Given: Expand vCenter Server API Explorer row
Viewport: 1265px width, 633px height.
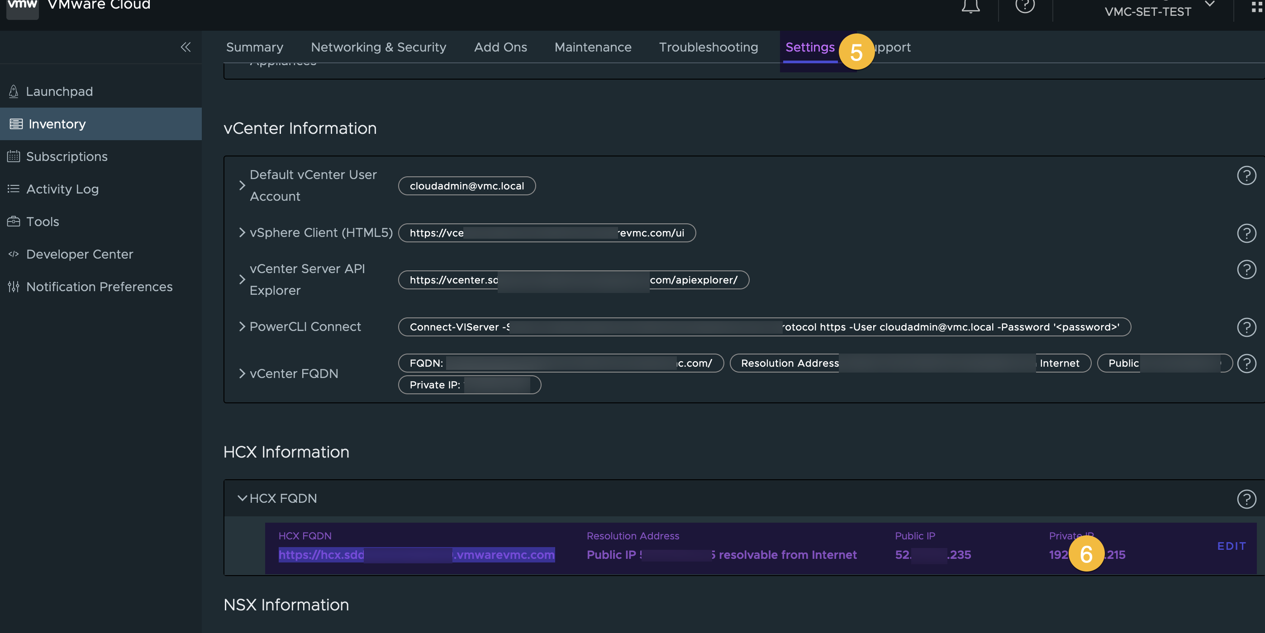Looking at the screenshot, I should coord(242,280).
